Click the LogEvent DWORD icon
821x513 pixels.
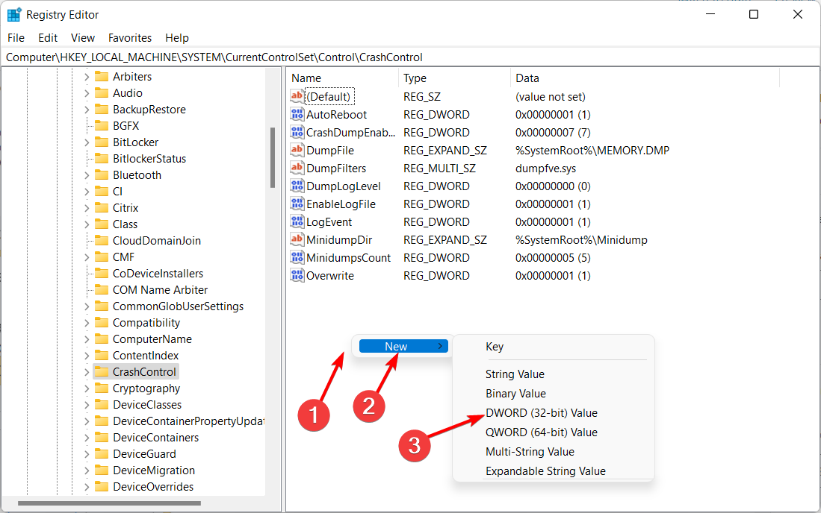click(297, 221)
